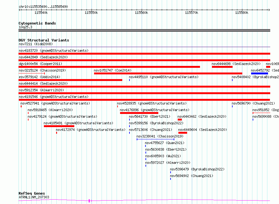The image size is (279, 204).
Task: Select the nsv4183720 gnomAD variant bar
Action: pos(144,54)
